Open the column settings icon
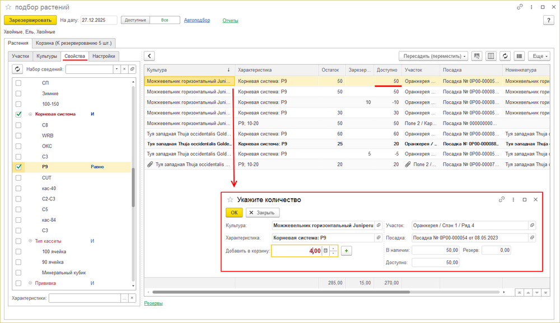The width and height of the screenshot is (560, 323). tap(491, 56)
